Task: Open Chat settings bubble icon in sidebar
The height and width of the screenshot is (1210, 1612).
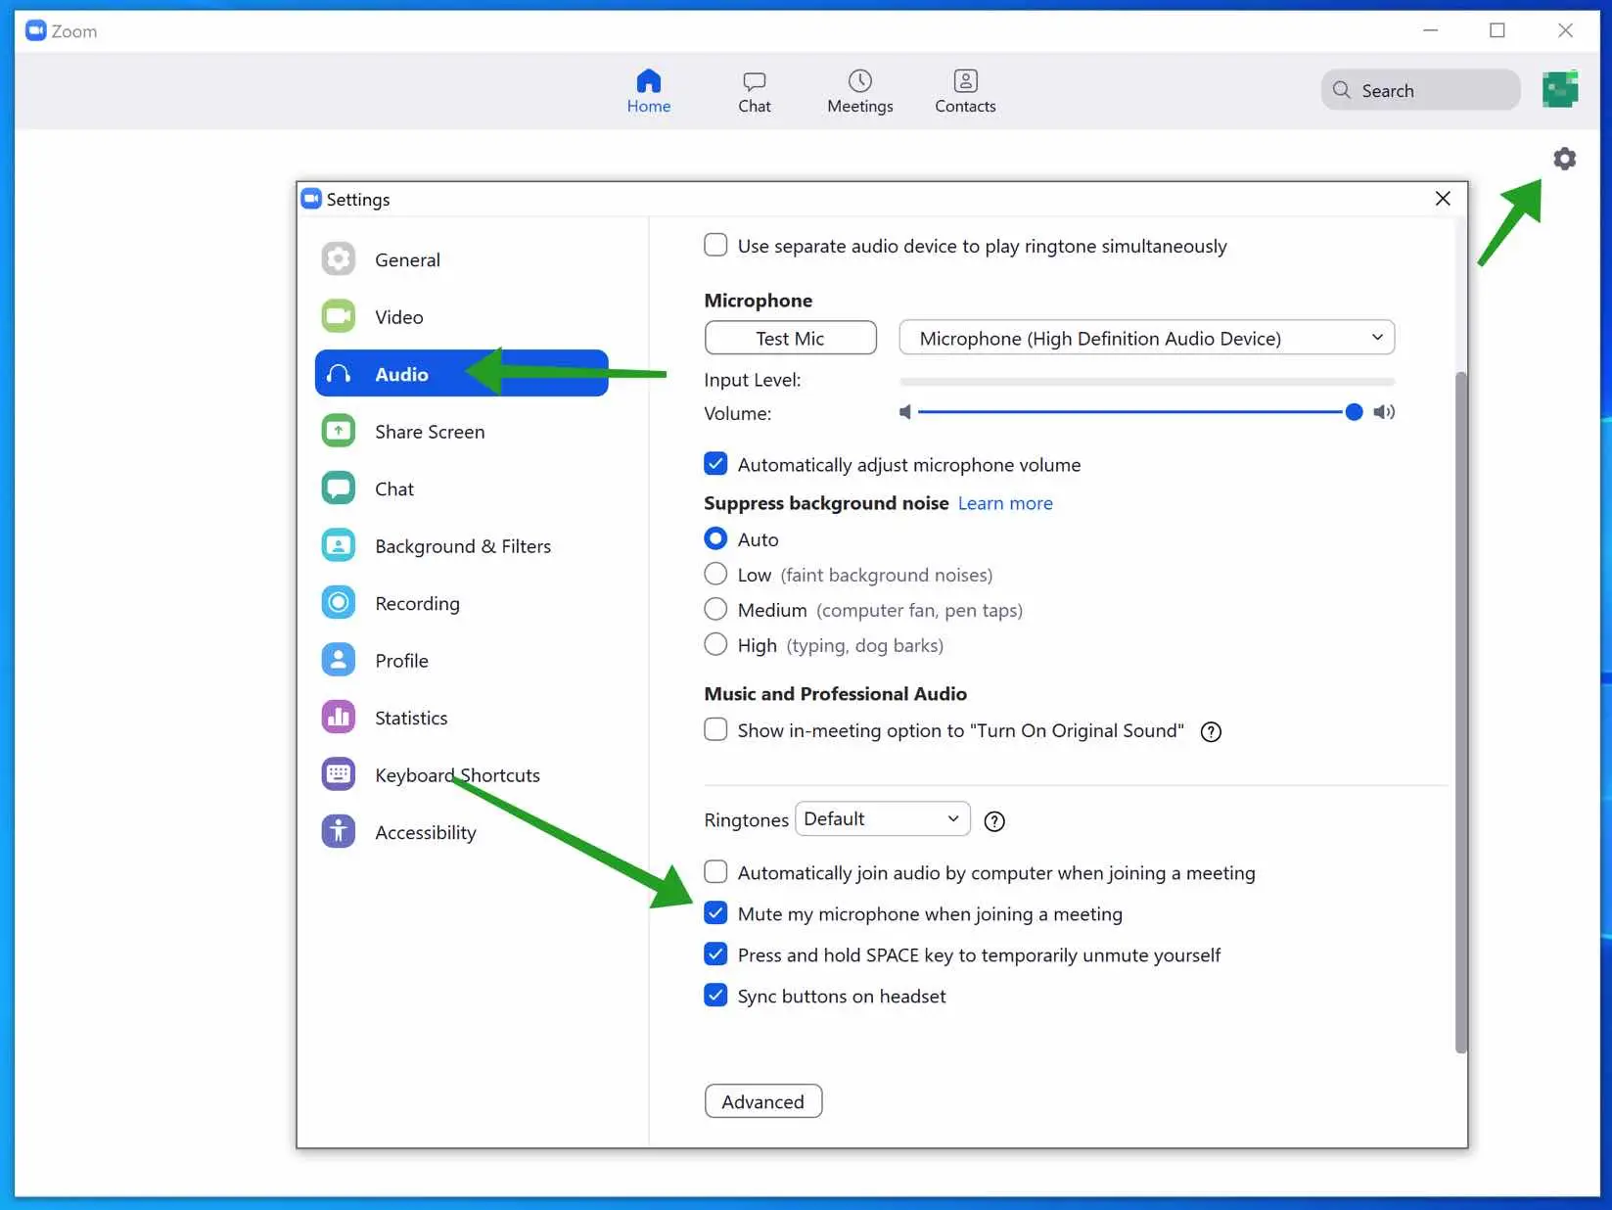Action: coord(339,489)
